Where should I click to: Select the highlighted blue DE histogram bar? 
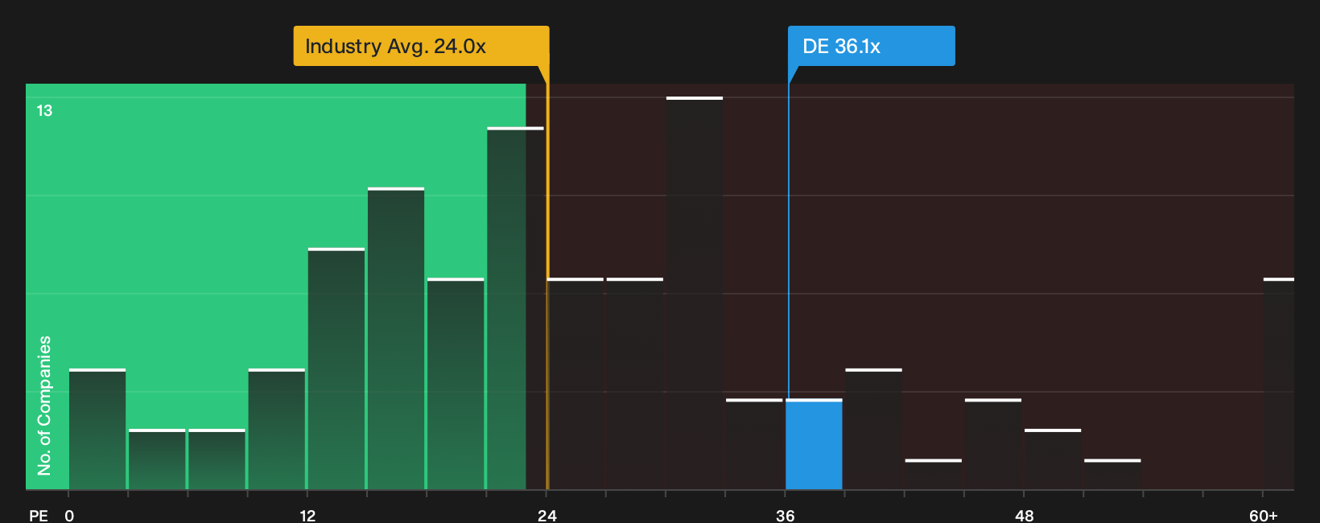pyautogui.click(x=814, y=444)
